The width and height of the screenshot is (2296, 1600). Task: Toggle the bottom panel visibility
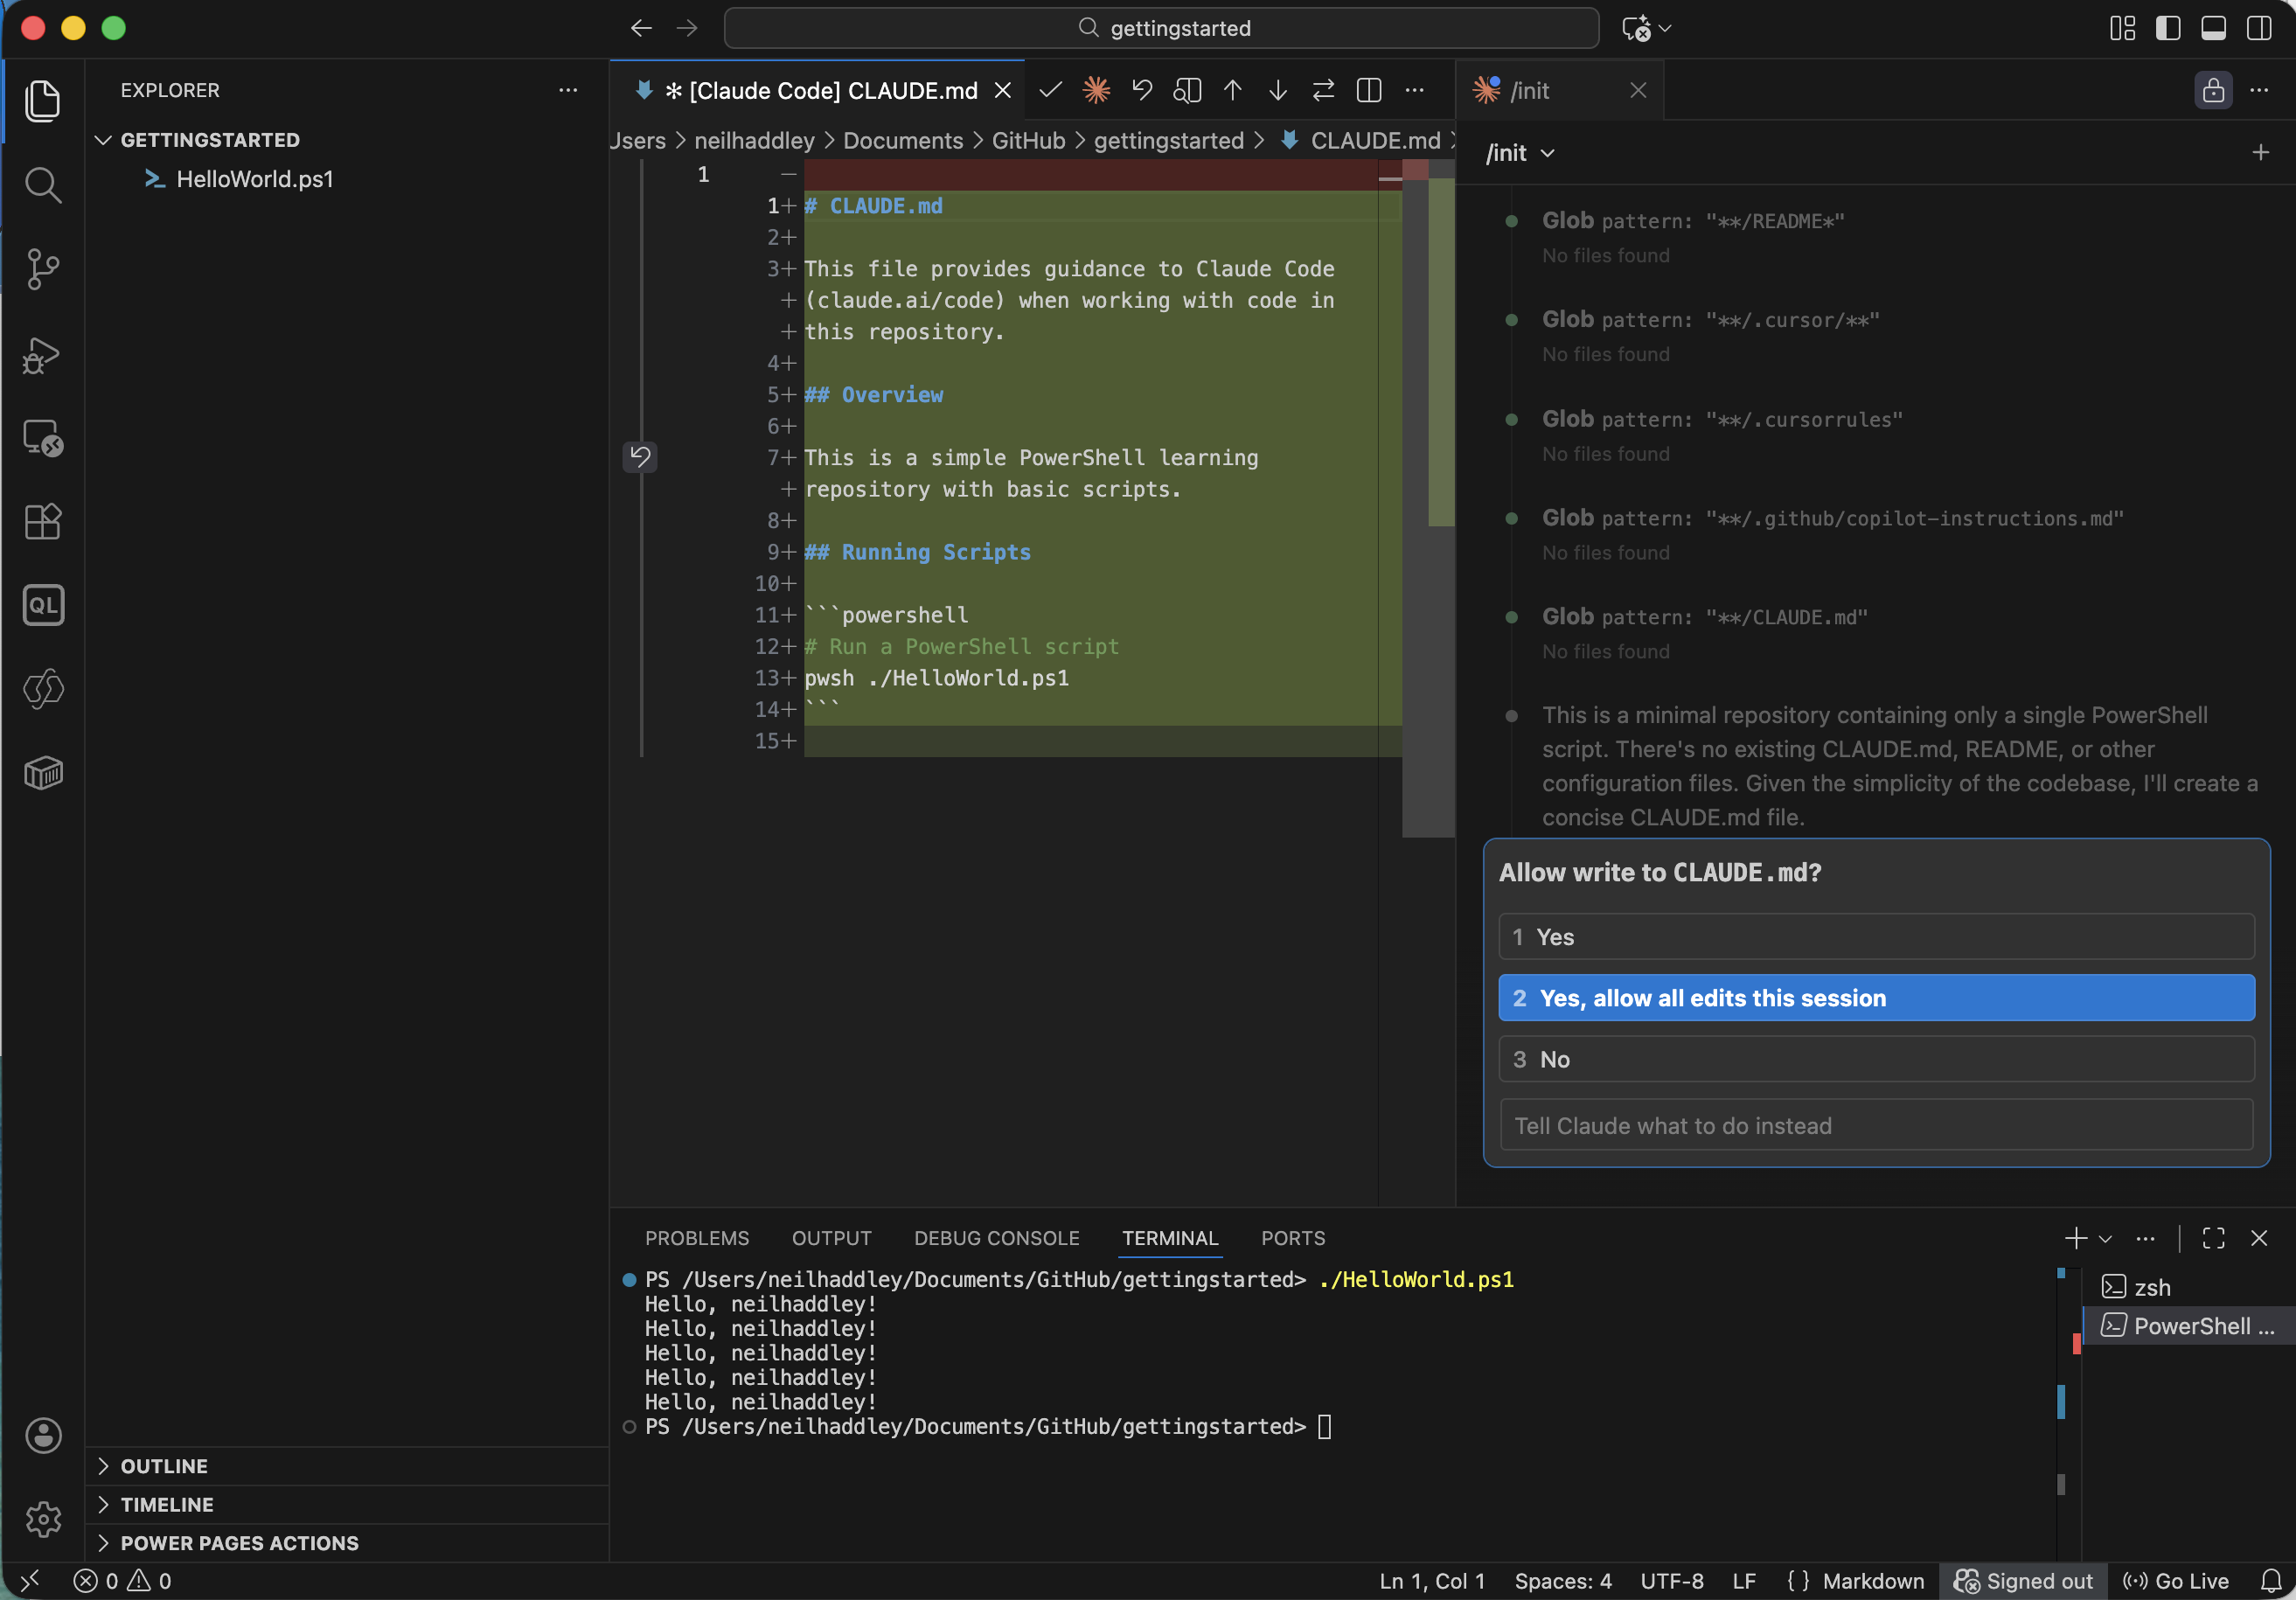click(2213, 28)
